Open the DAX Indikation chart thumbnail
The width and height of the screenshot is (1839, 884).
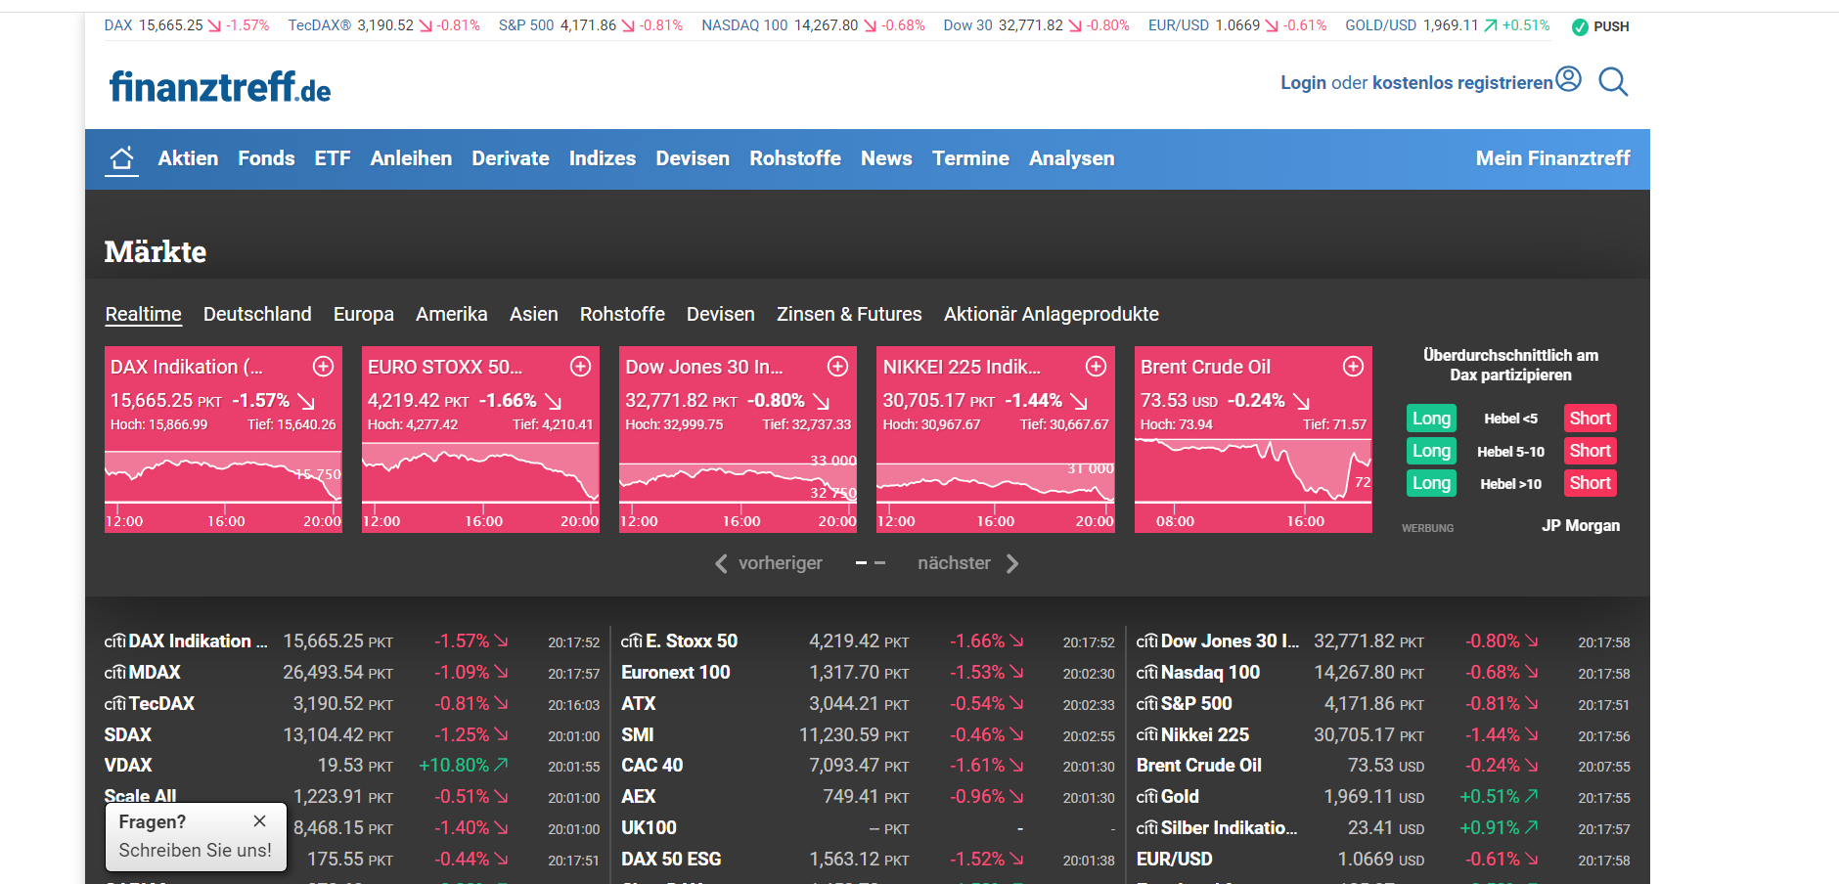[x=223, y=486]
